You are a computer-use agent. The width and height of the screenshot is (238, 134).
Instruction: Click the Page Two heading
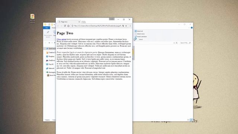pos(65,33)
